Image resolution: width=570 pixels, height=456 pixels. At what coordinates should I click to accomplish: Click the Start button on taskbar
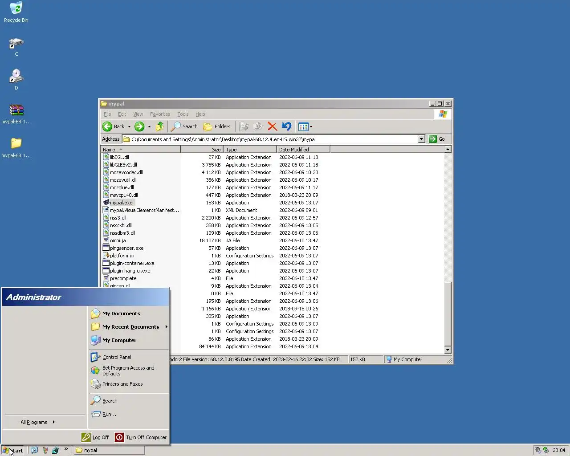coord(13,450)
